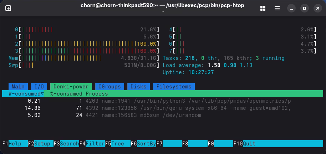This screenshot has height=154, width=326.
Task: Click the 71 %-consumed value
Action: pyautogui.click(x=79, y=108)
